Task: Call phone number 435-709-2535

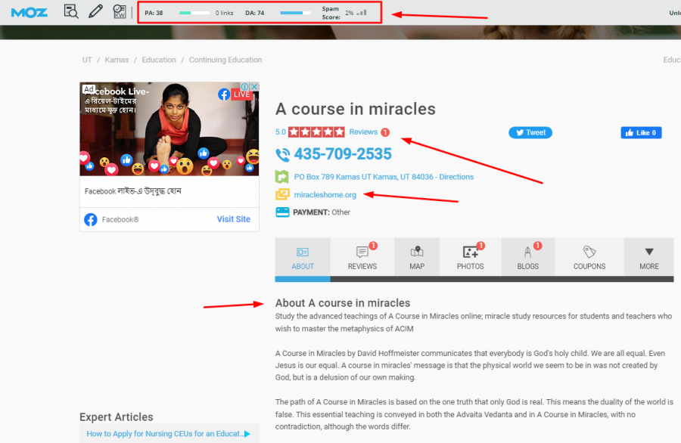Action: [343, 154]
